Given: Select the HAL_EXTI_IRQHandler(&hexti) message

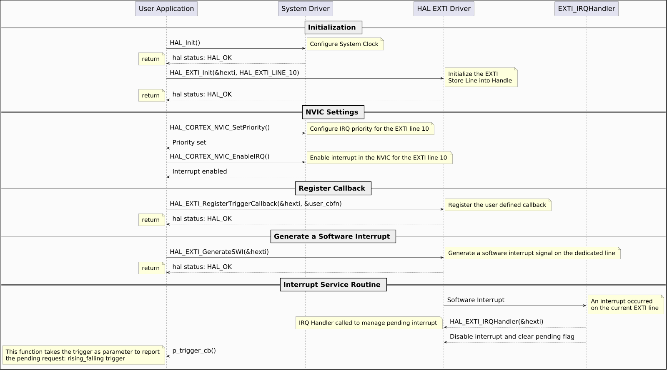Looking at the screenshot, I should coord(496,322).
